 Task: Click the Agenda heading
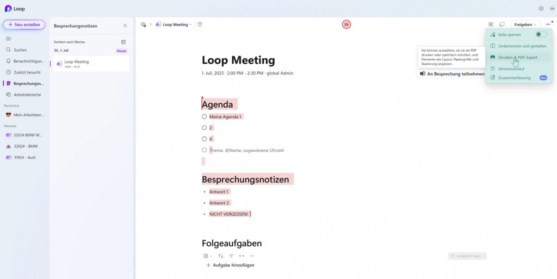click(218, 104)
